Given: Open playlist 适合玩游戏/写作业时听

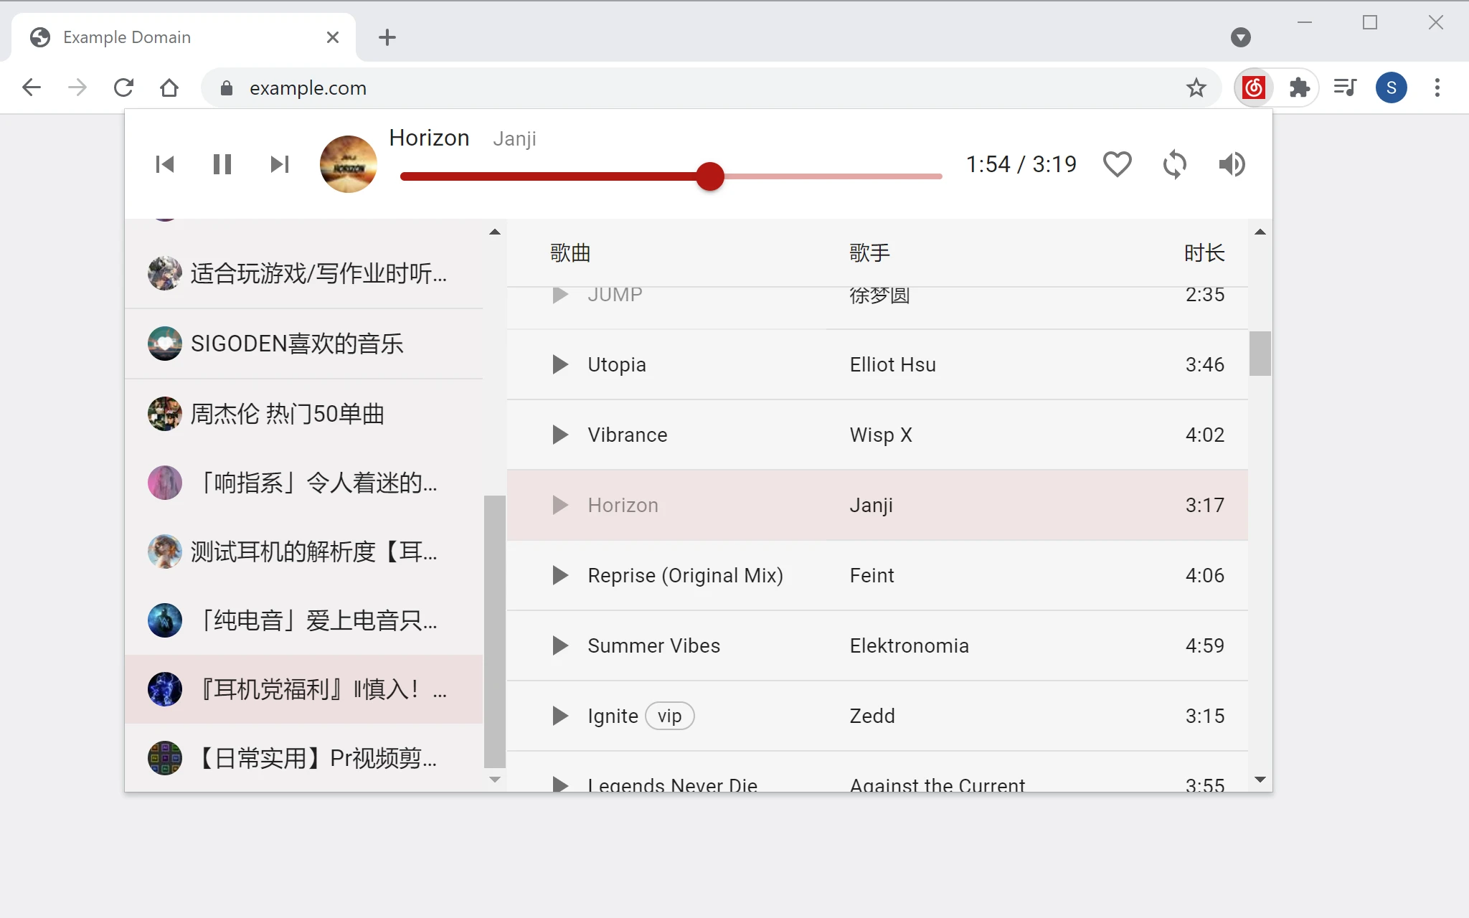Looking at the screenshot, I should pos(304,273).
